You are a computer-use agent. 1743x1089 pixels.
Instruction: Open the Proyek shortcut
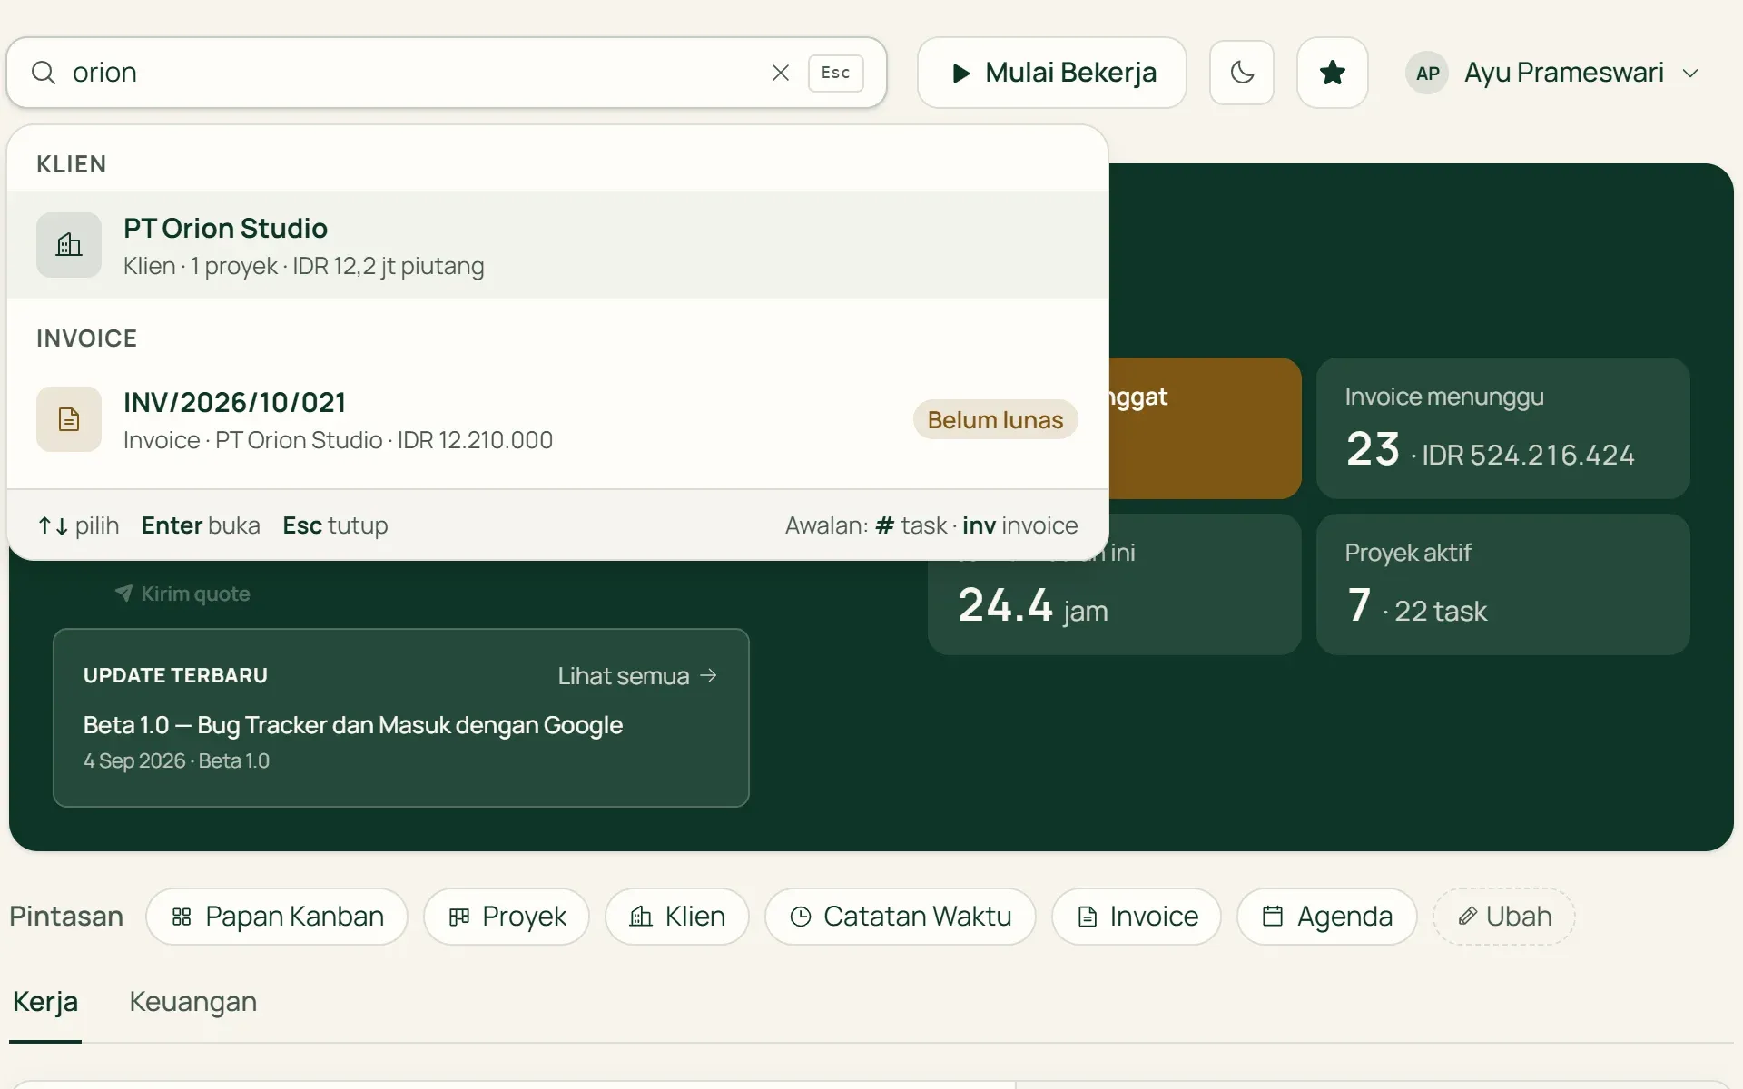pos(507,917)
